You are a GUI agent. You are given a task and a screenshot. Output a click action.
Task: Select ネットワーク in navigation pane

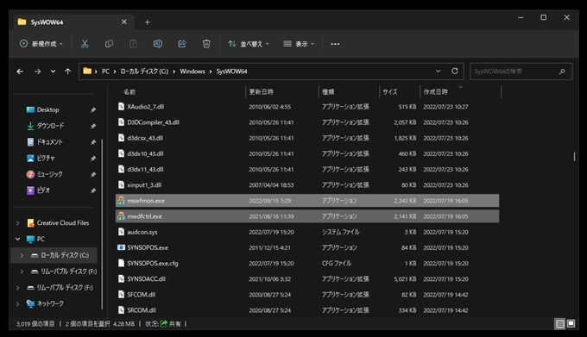pyautogui.click(x=50, y=303)
